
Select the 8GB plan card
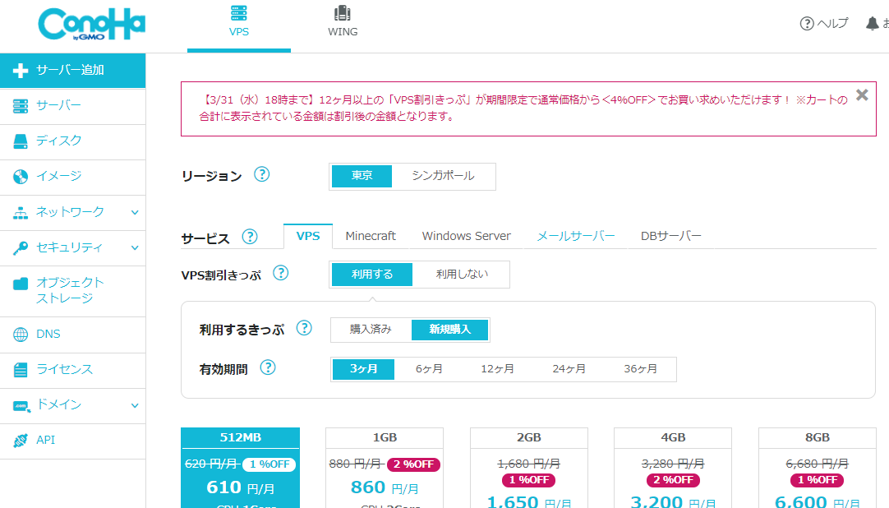pos(817,468)
